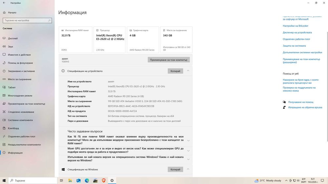The height and width of the screenshot is (184, 328).
Task: Open the 343 GB storage card
Action: pyautogui.click(x=176, y=40)
